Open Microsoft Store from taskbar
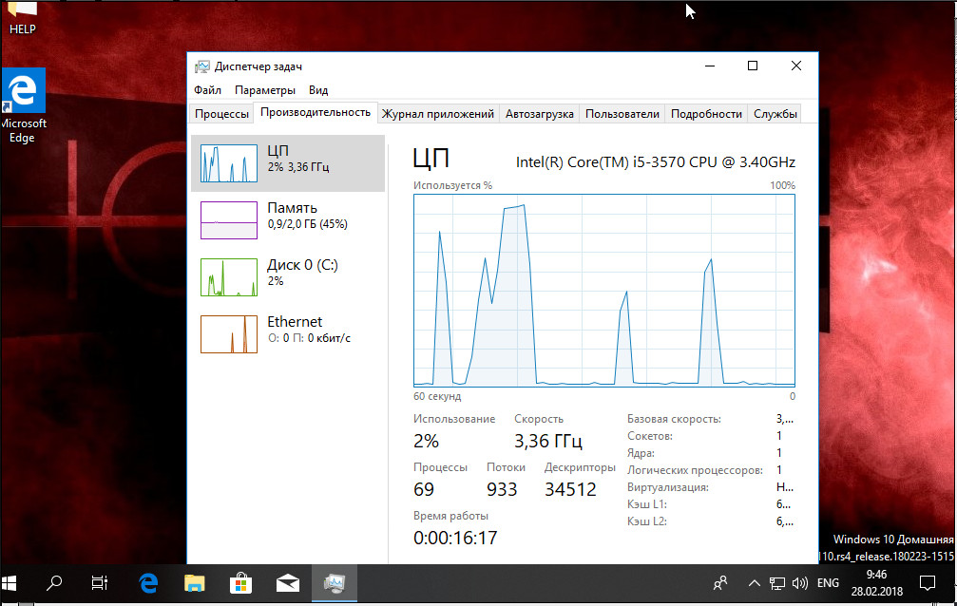957x606 pixels. (240, 583)
